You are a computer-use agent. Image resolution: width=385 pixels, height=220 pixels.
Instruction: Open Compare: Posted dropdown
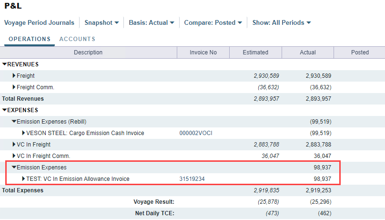(213, 23)
